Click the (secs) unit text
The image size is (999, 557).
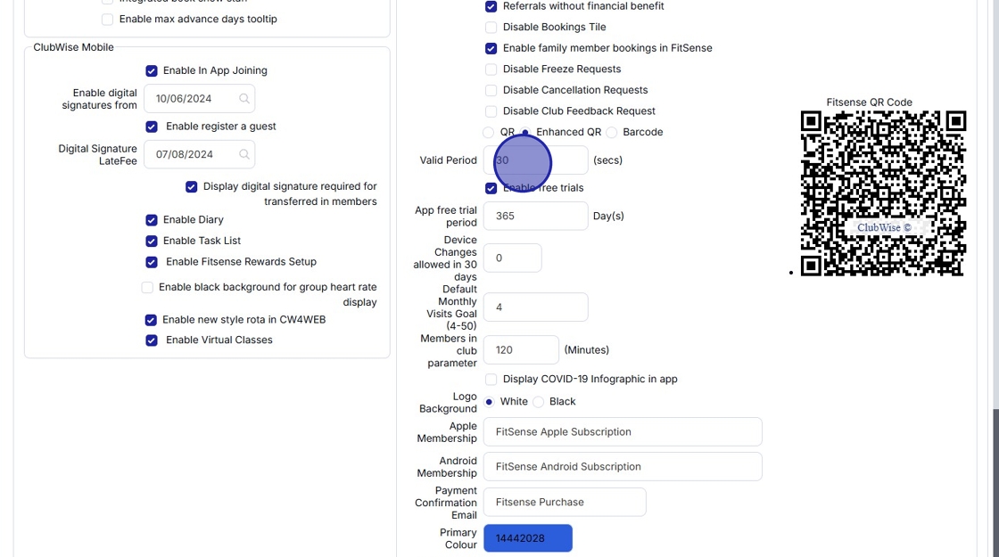(x=607, y=160)
